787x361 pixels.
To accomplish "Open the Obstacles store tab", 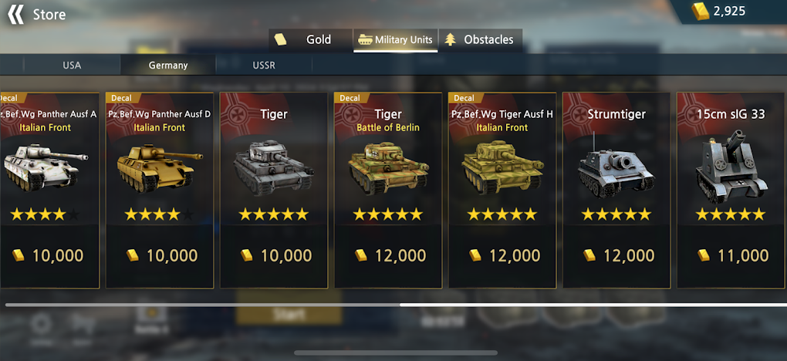I will [x=481, y=40].
